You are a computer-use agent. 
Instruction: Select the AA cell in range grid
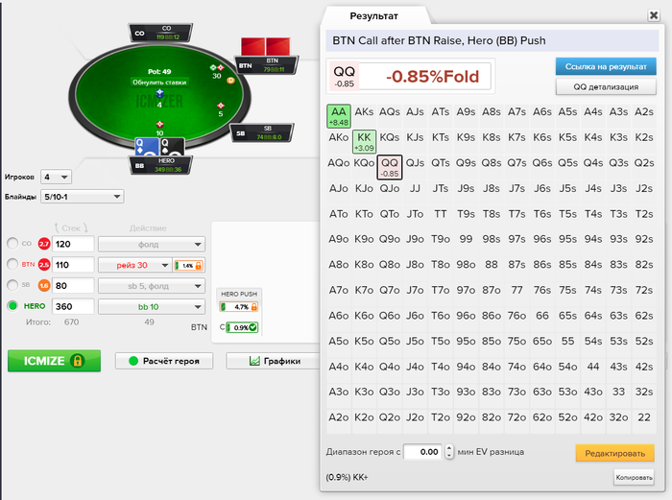(339, 116)
